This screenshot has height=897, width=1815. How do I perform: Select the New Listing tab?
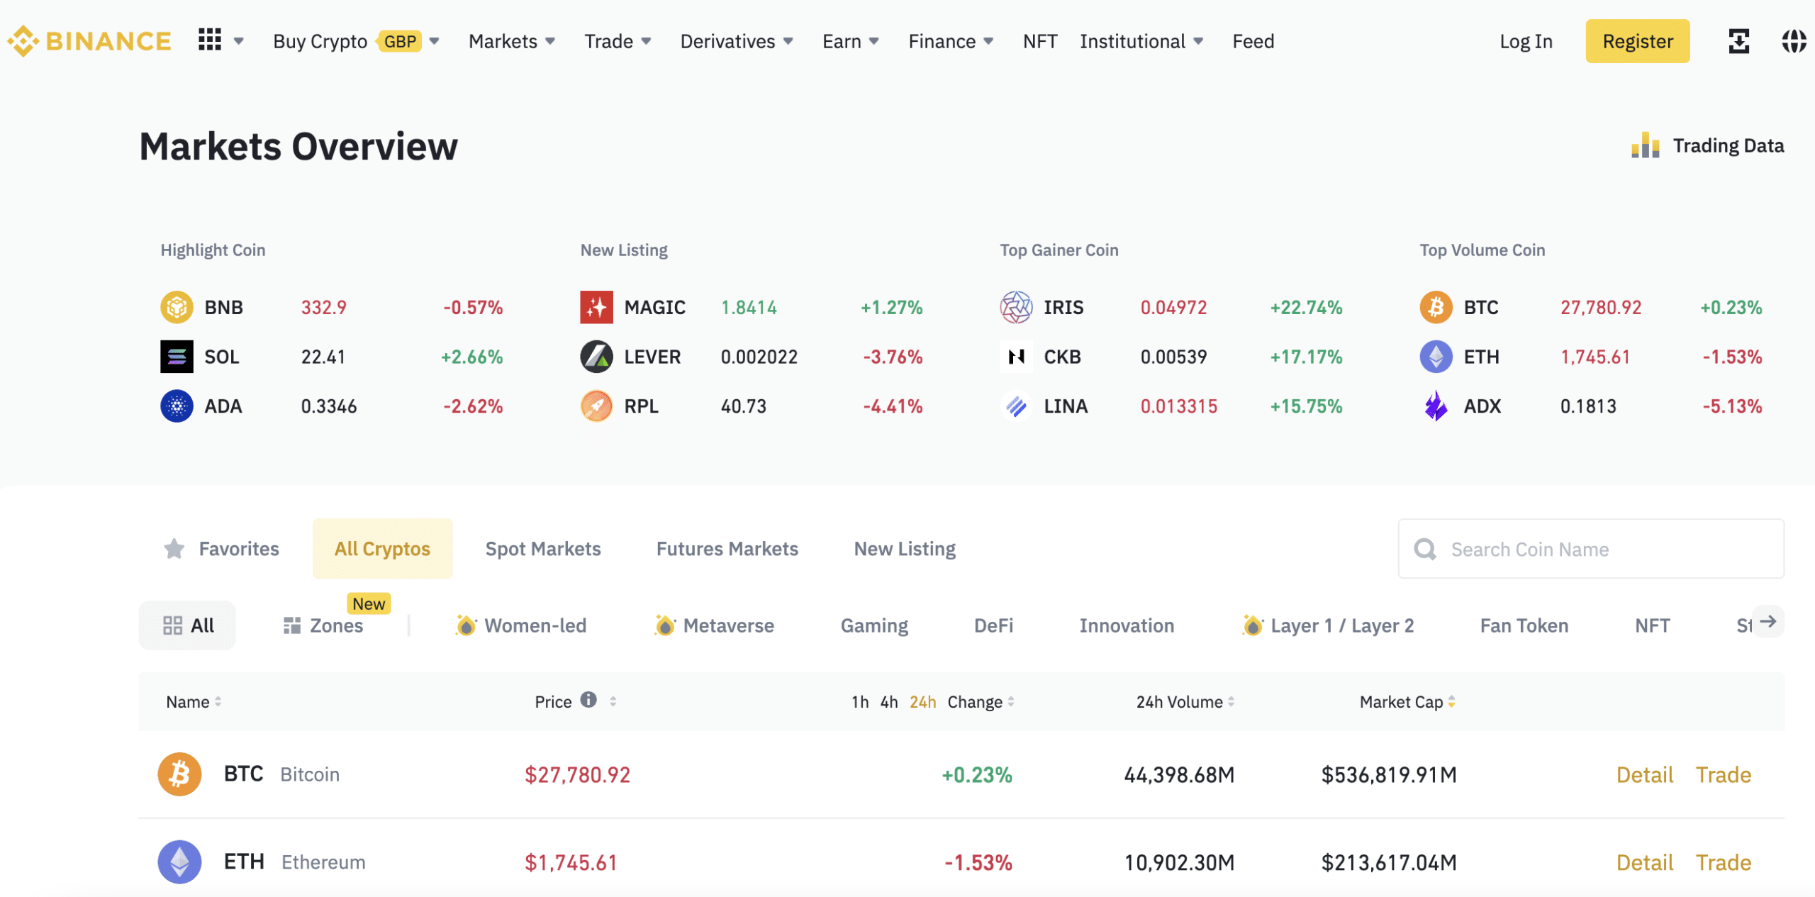(904, 547)
